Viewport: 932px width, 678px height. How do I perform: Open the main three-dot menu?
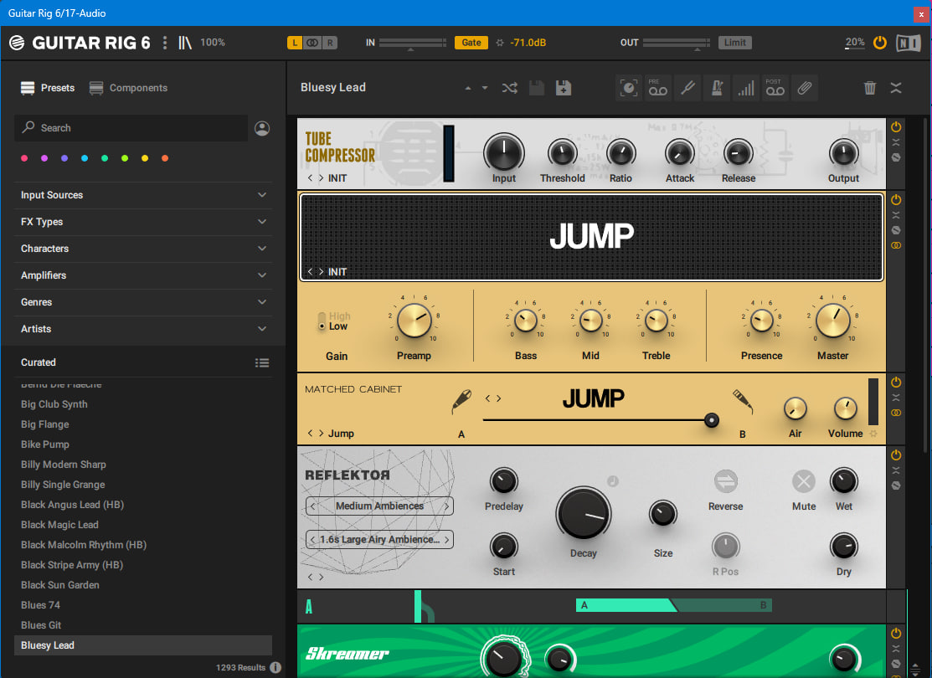point(165,43)
